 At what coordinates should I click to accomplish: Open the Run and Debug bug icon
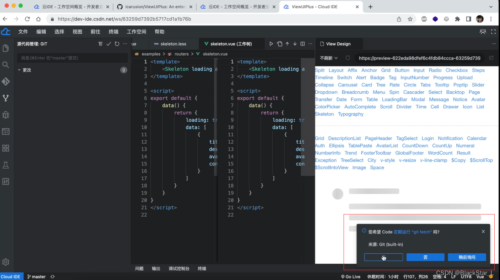[x=6, y=115]
